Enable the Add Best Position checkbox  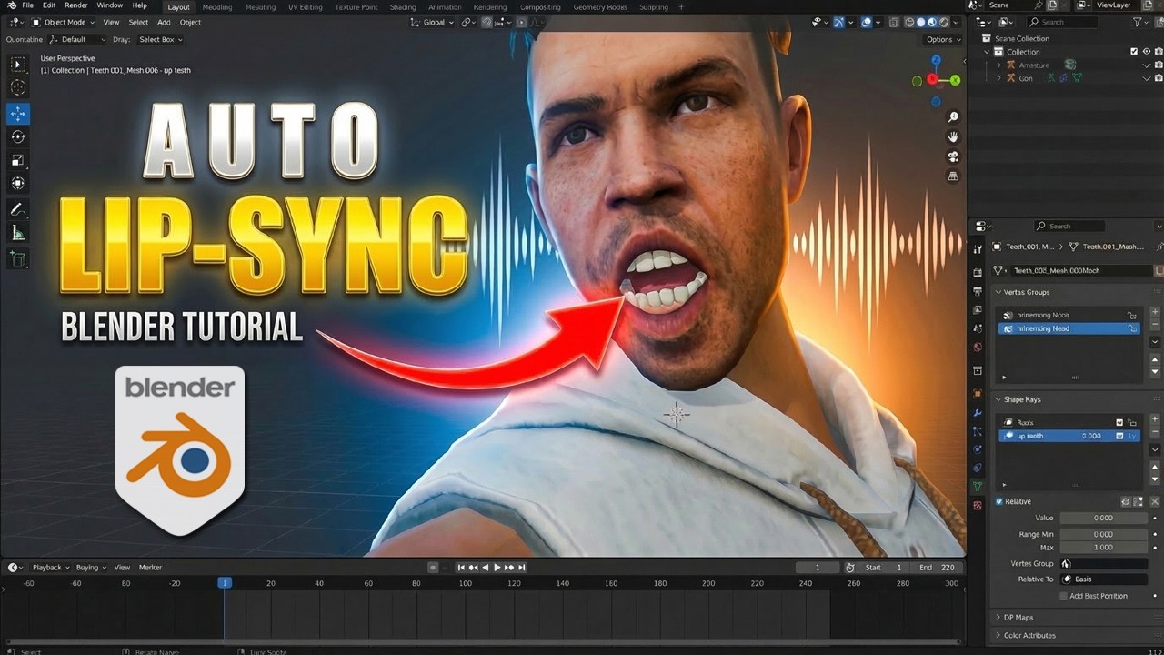(1064, 596)
